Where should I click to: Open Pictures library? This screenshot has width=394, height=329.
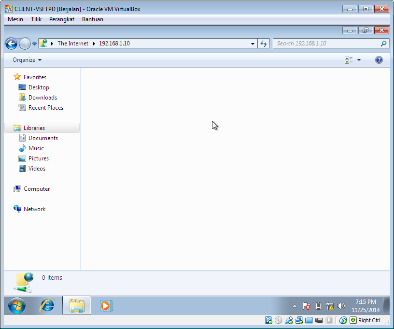coord(39,158)
